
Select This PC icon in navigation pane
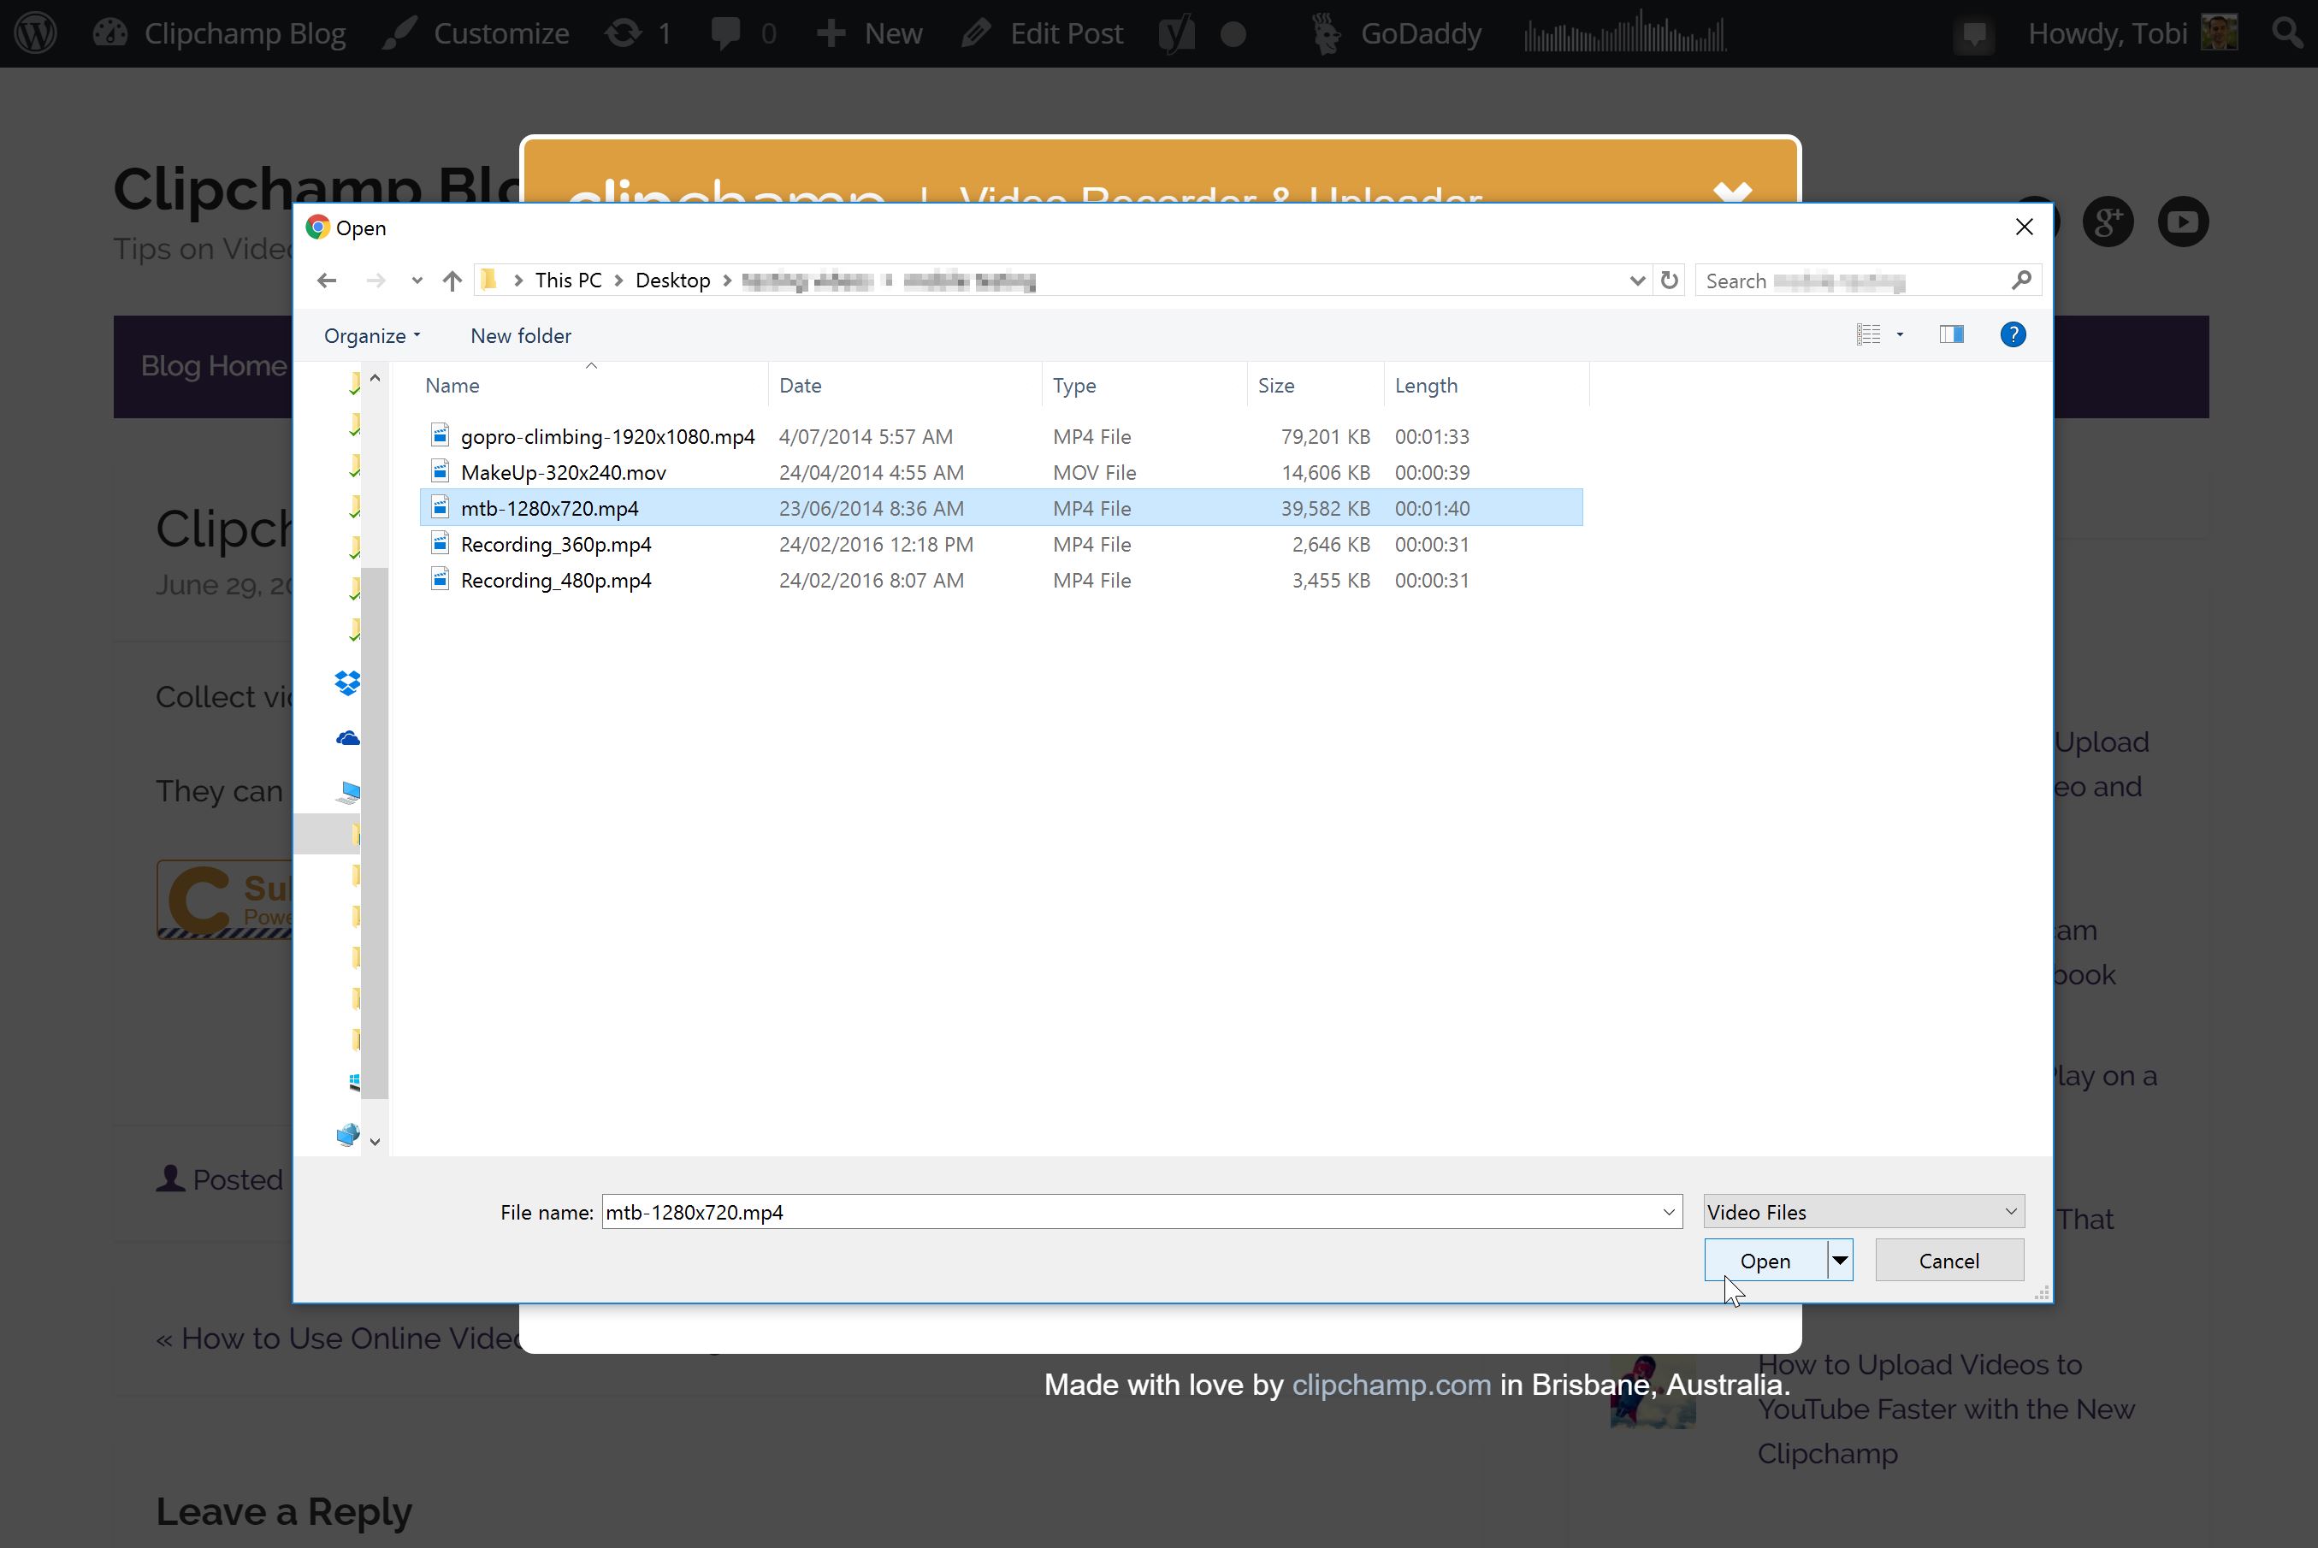tap(348, 791)
